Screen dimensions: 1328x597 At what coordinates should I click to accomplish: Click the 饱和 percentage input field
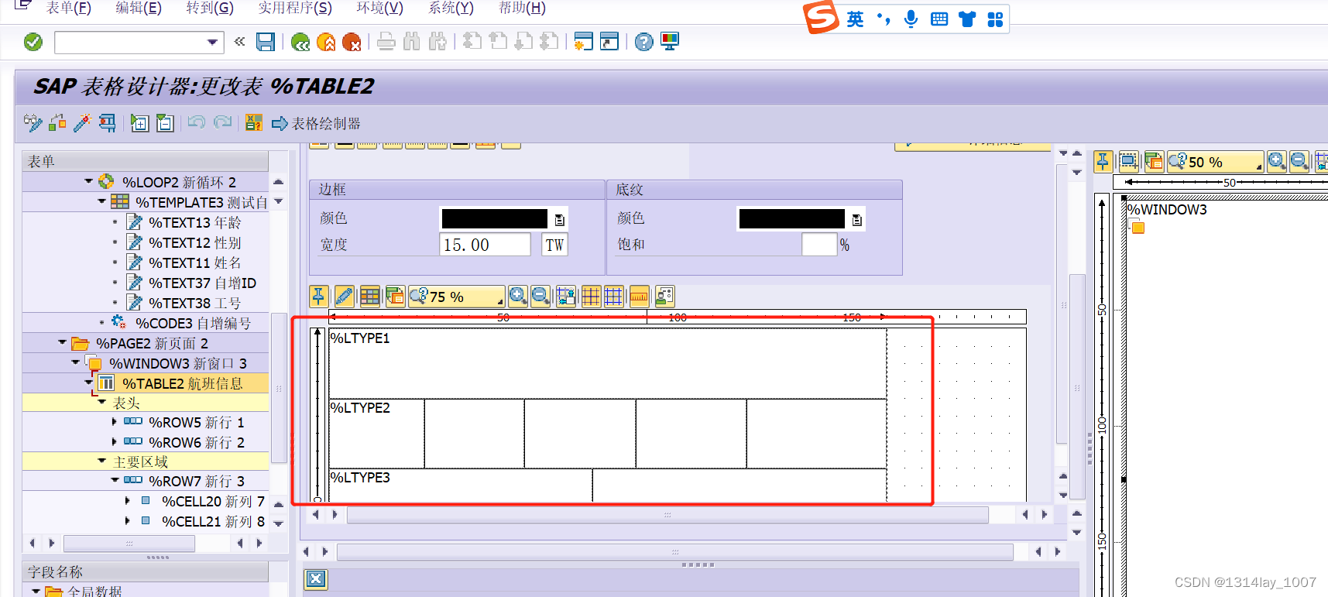click(819, 245)
